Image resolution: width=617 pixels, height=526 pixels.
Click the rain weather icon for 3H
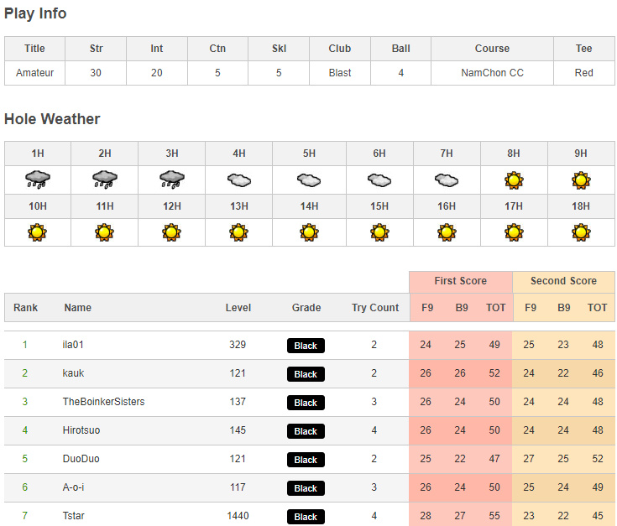coord(171,180)
